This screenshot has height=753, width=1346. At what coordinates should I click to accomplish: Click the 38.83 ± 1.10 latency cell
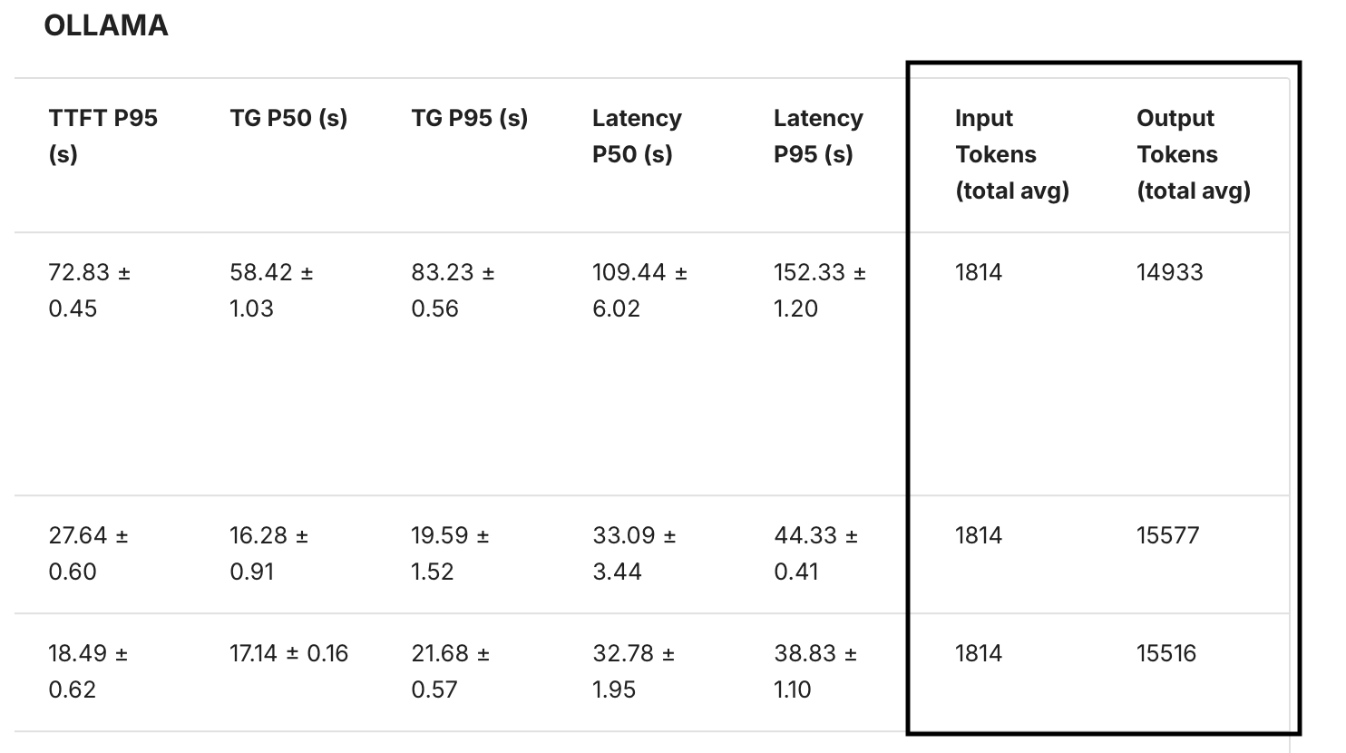coord(814,671)
